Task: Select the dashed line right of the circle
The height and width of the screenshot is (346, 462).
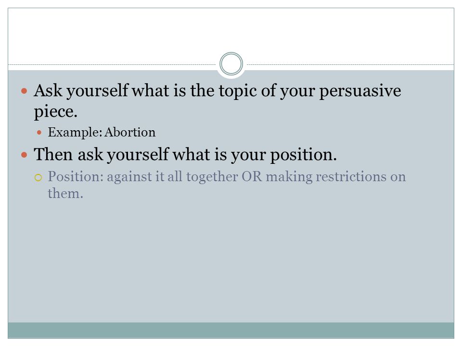Action: coord(350,64)
